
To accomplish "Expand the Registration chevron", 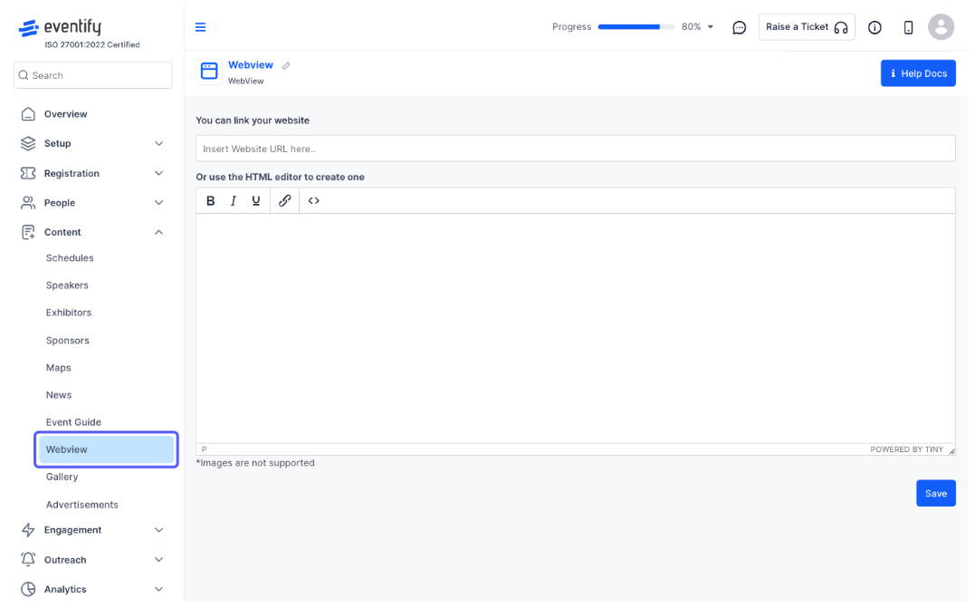I will (158, 173).
